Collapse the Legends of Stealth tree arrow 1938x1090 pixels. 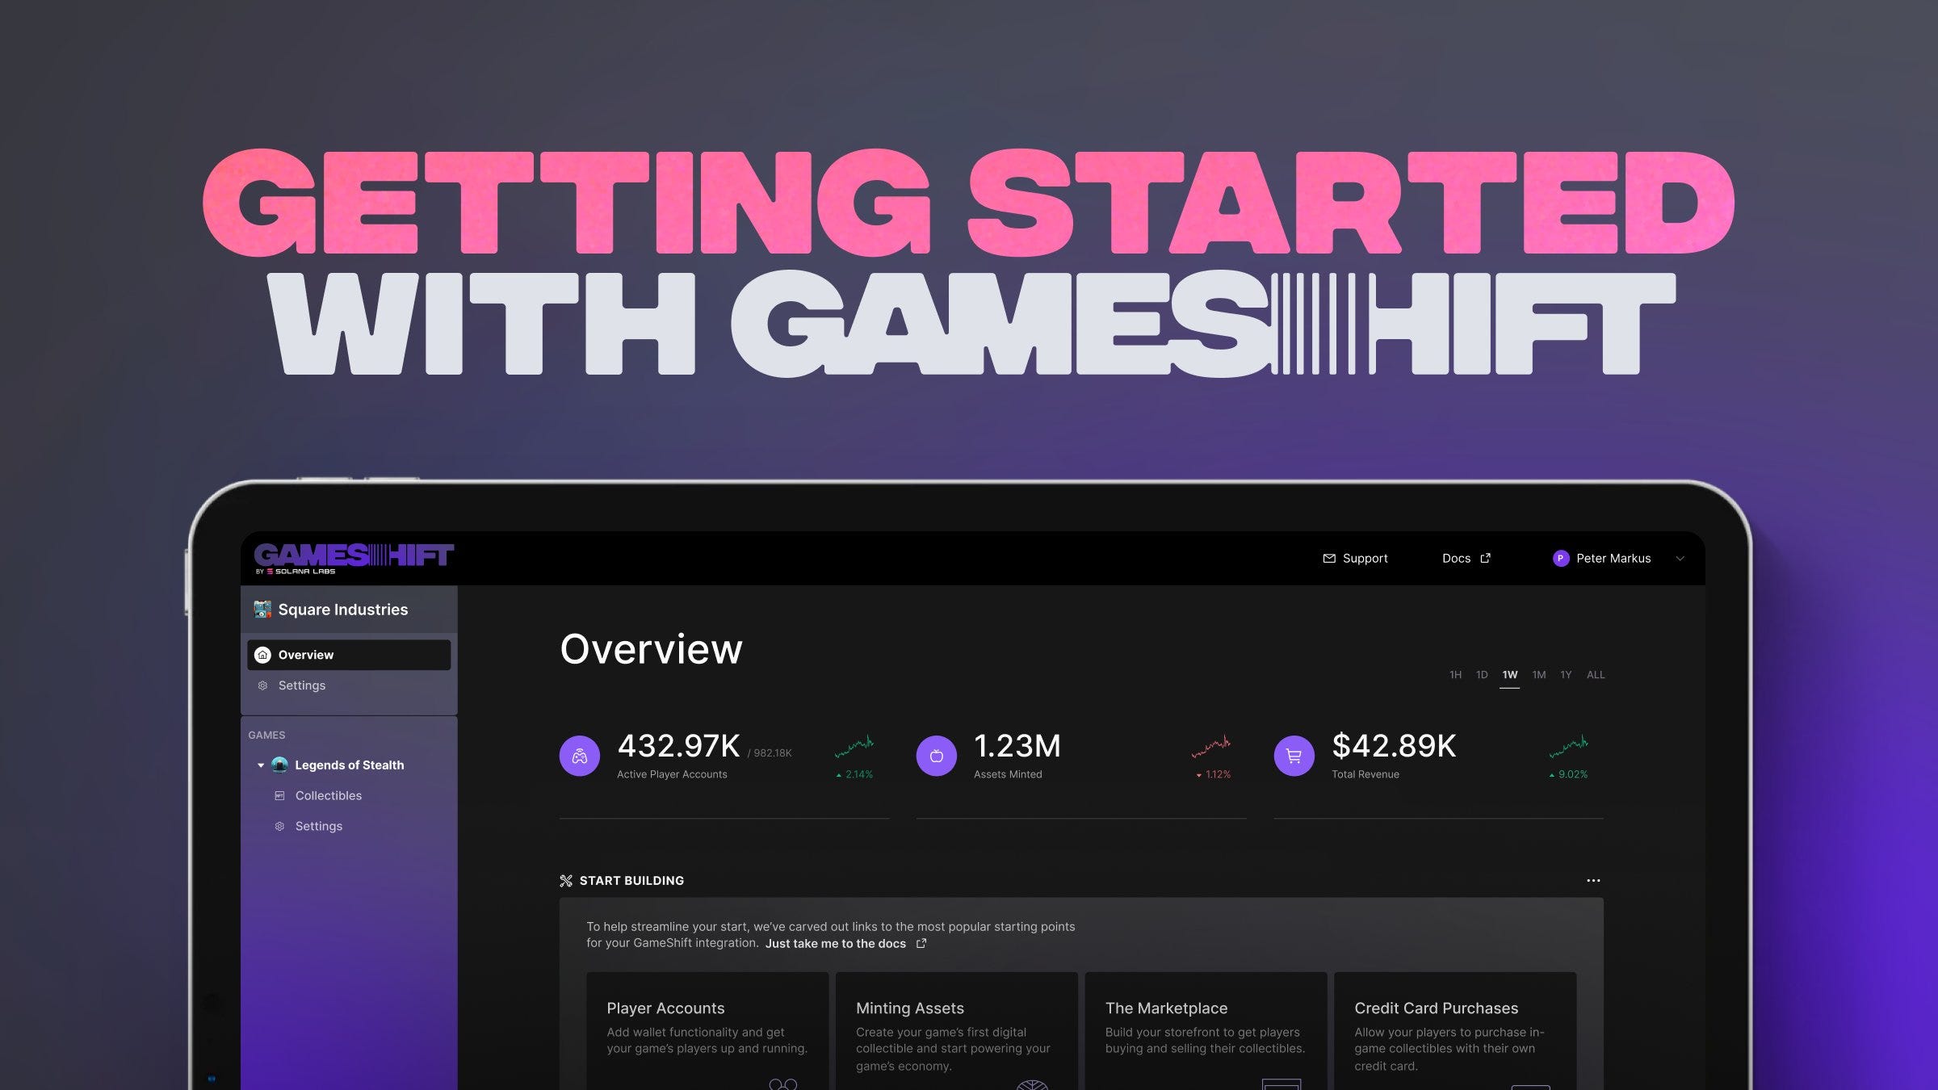(261, 765)
